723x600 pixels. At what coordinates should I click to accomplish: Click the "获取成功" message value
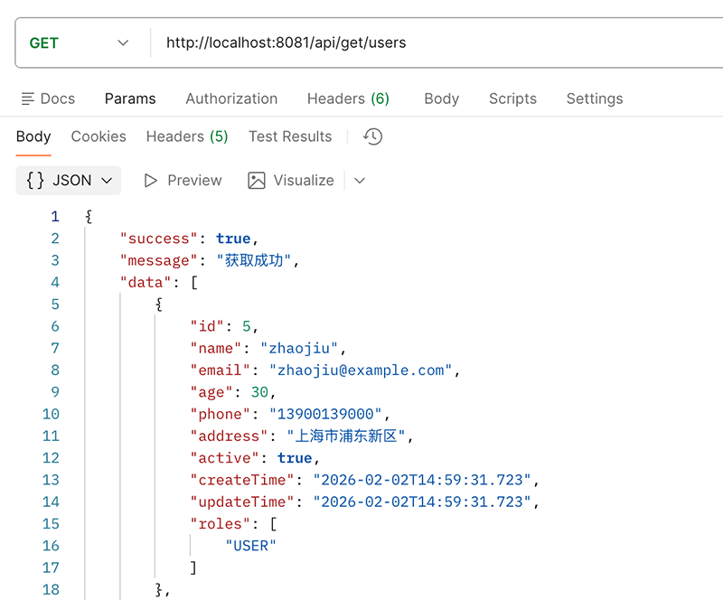[x=254, y=260]
